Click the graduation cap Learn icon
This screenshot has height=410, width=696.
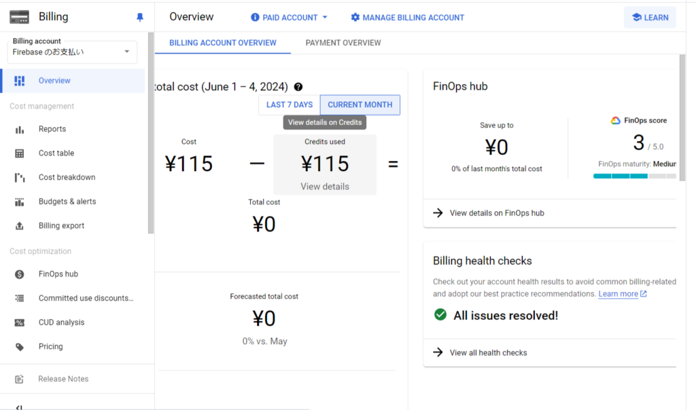pos(636,17)
